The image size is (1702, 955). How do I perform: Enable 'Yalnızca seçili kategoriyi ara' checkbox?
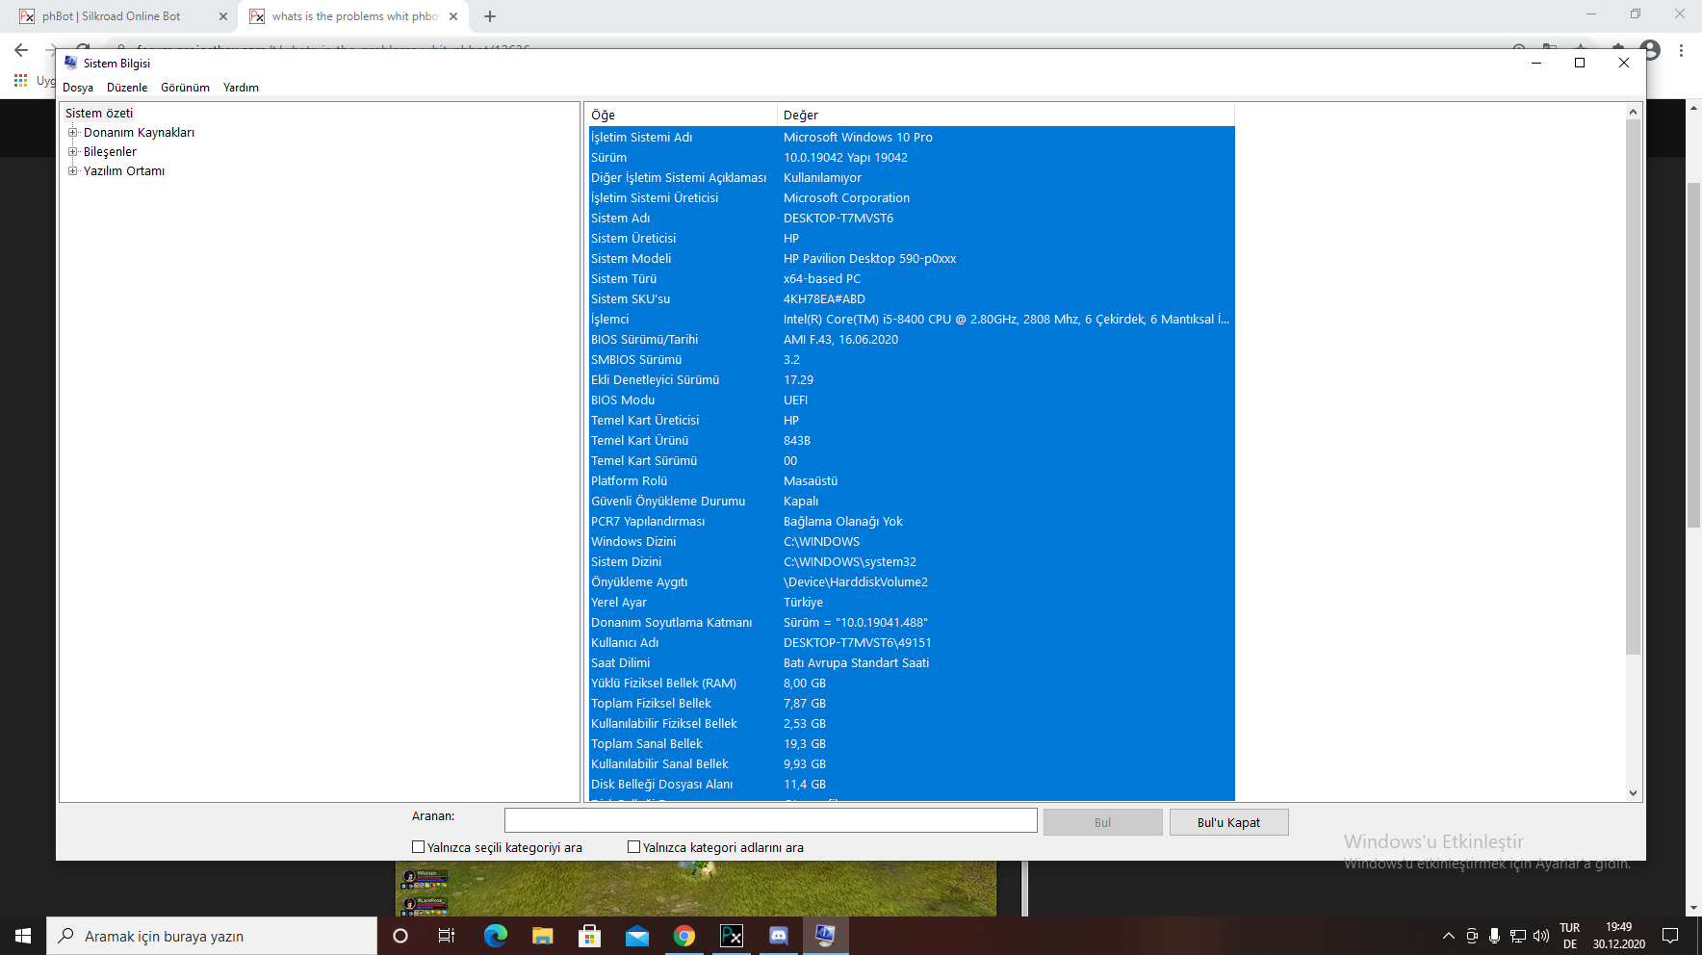[419, 847]
